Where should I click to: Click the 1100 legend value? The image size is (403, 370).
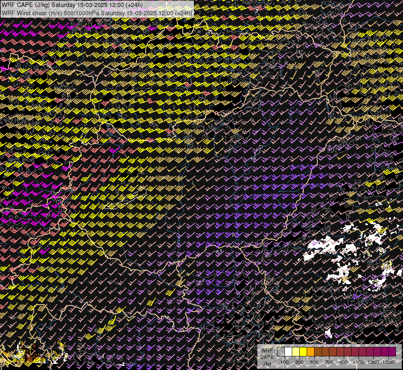[359, 362]
